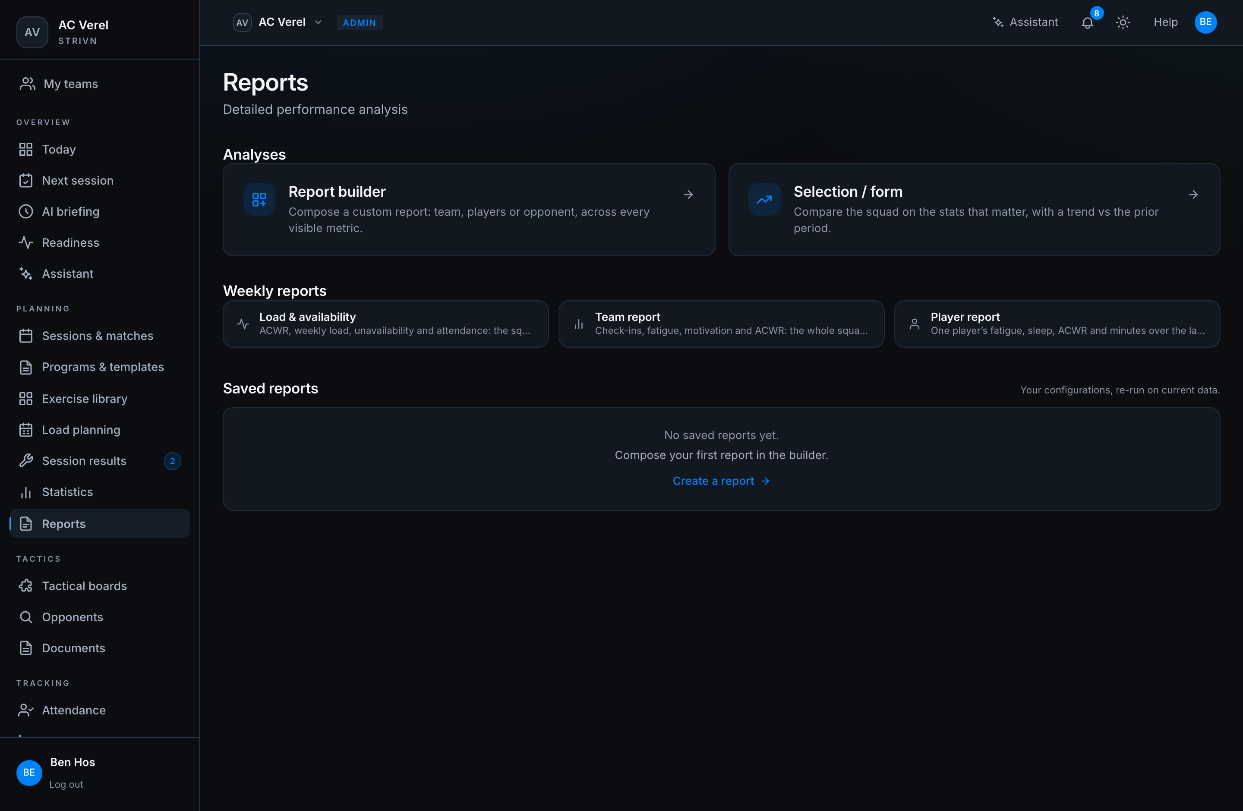Click the Today grid icon

[25, 149]
